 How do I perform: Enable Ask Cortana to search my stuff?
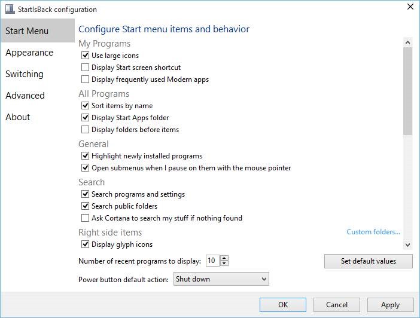85,218
